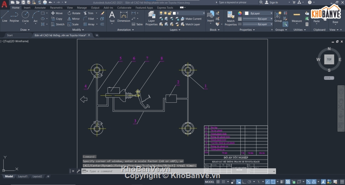Viewport: 345px width, 185px height.
Task: Open the linetype ByLayer dropdown
Action: (x=257, y=24)
